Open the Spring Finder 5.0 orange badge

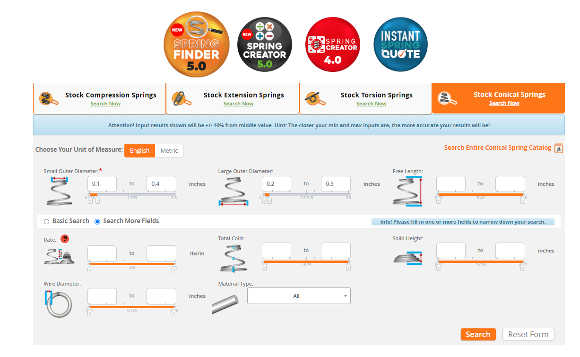pos(196,44)
